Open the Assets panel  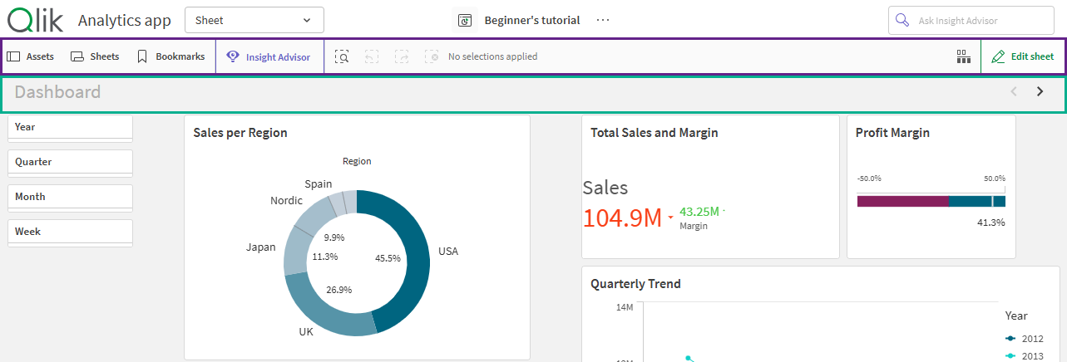[31, 56]
